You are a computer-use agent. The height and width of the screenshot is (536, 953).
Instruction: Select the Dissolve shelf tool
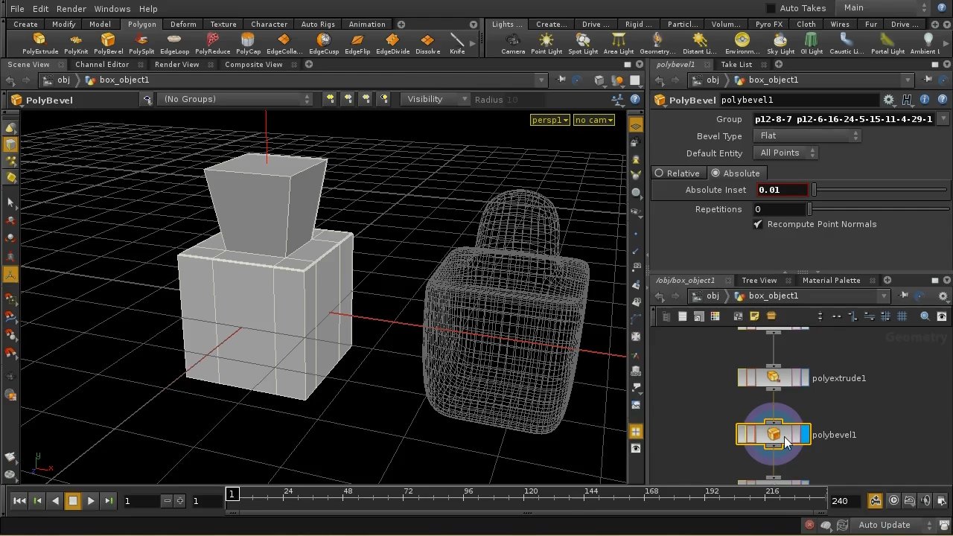[427, 44]
